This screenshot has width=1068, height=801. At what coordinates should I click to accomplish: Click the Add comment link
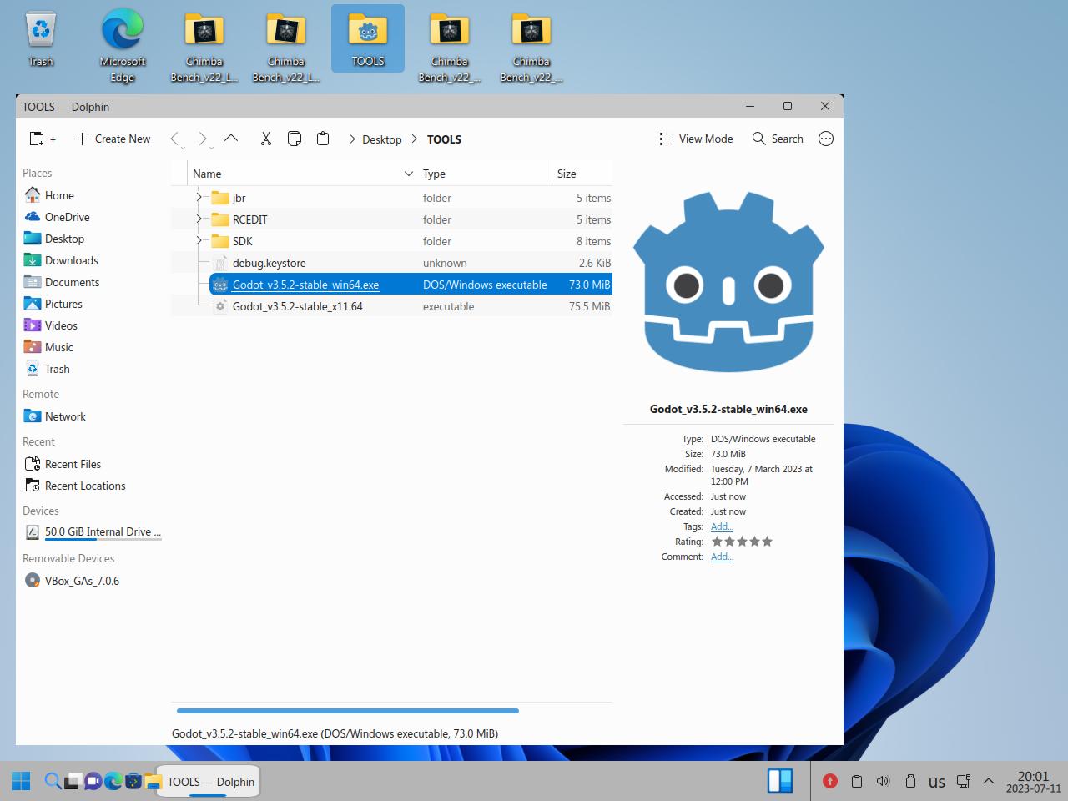click(722, 557)
